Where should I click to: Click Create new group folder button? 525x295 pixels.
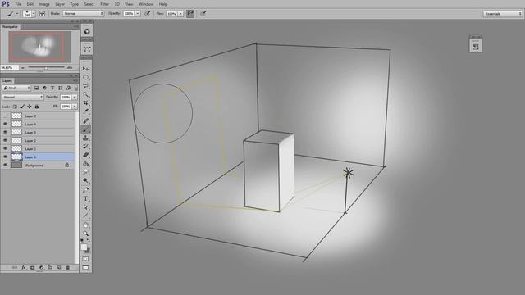pyautogui.click(x=50, y=268)
